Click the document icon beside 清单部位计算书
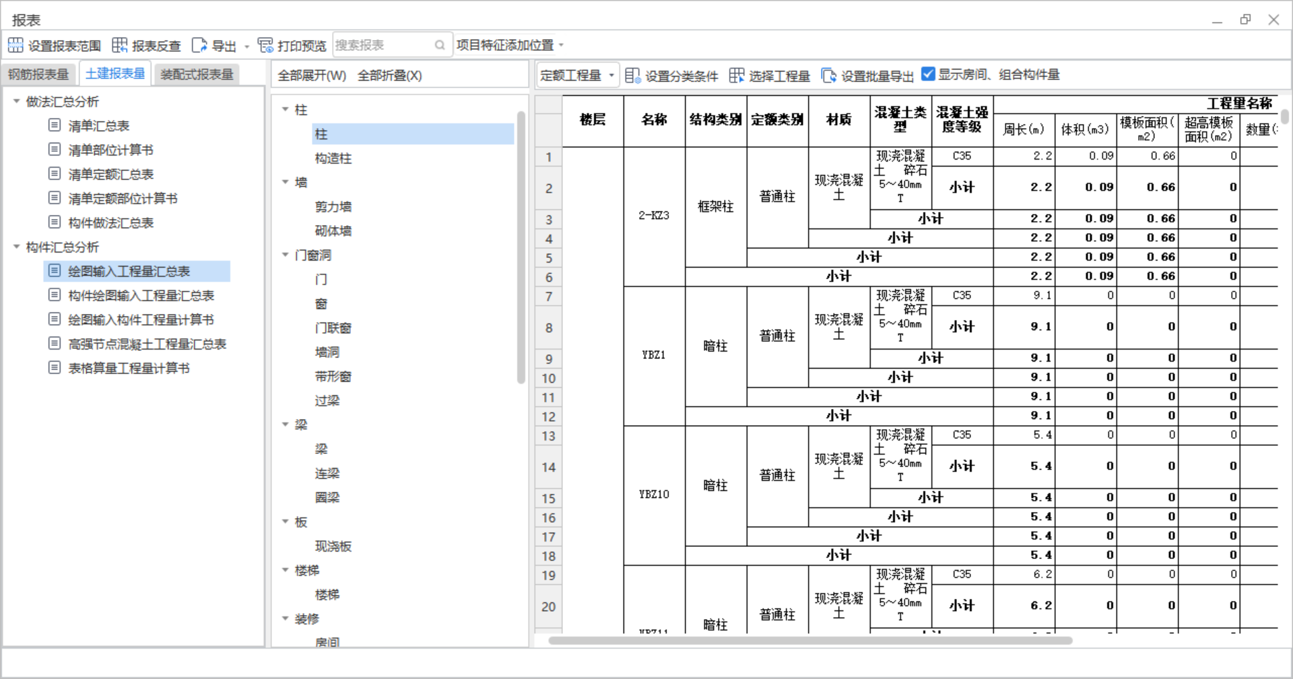Screen dimensions: 1293x679 pos(55,150)
